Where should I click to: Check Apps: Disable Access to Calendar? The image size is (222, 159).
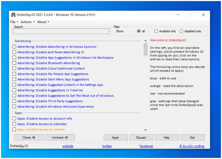tap(14, 124)
